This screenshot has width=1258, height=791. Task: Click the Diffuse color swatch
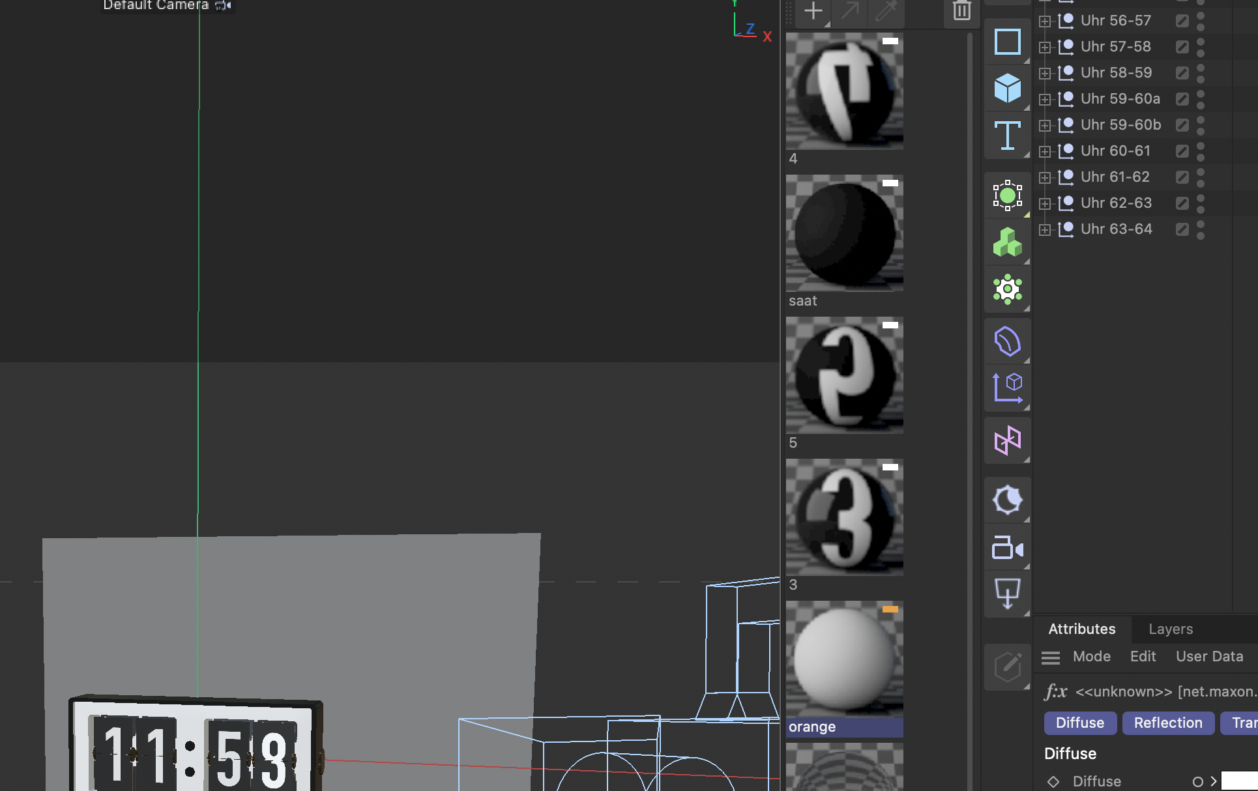click(1240, 781)
